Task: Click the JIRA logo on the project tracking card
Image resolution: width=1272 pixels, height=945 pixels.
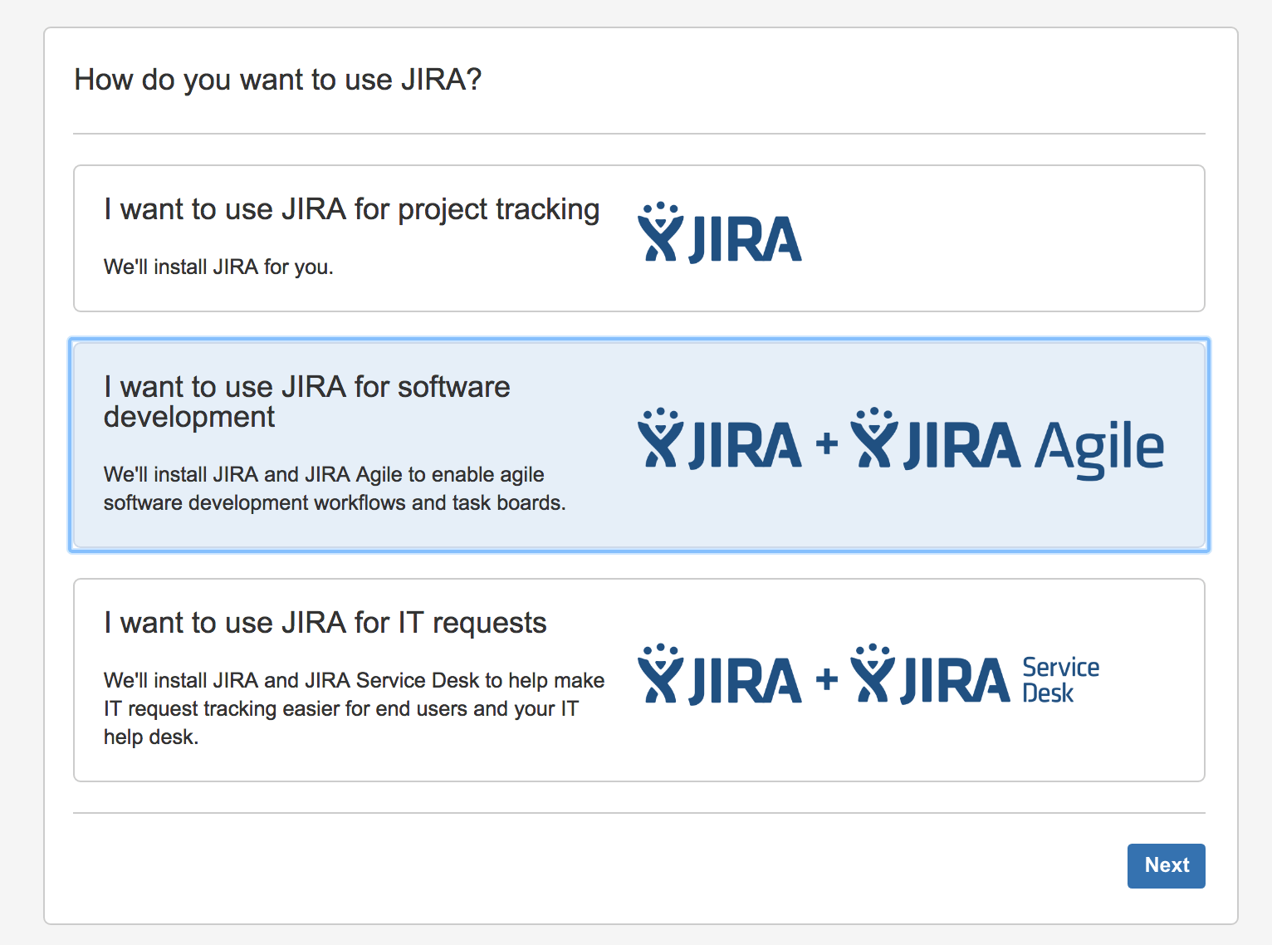Action: 719,236
